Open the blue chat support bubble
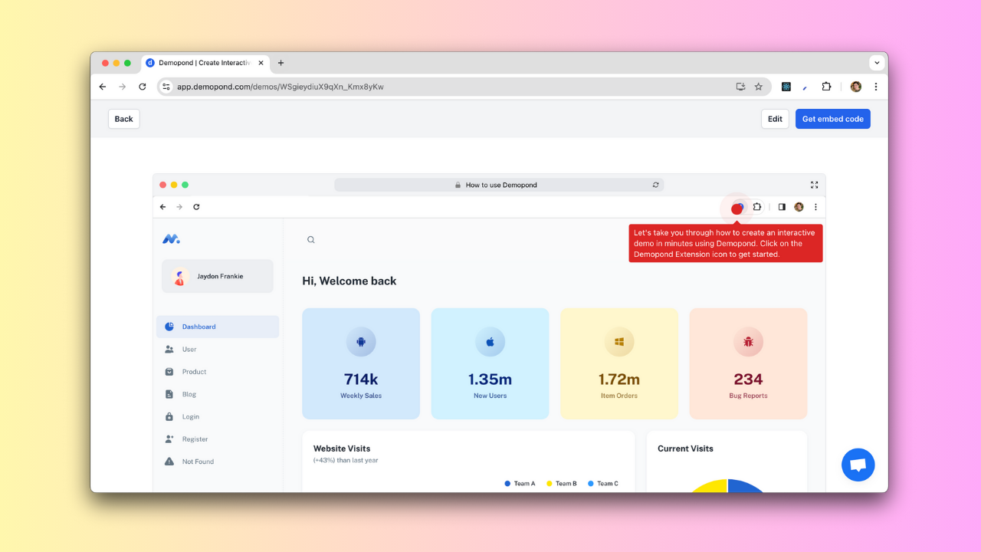981x552 pixels. pos(858,465)
